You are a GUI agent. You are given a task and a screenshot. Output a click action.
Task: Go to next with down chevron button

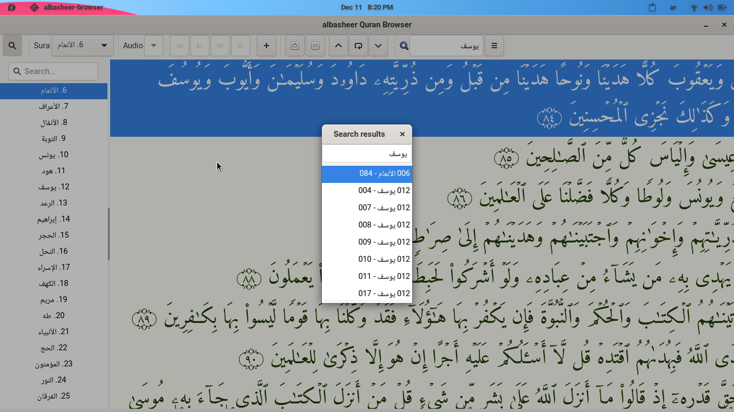click(x=378, y=46)
